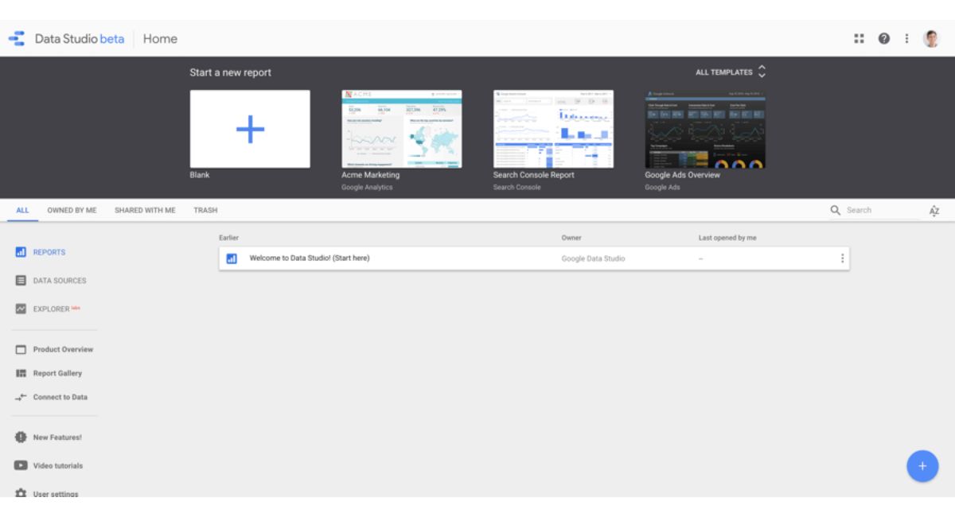Click the Reports bar chart icon
Screen dimensions: 955x517
pyautogui.click(x=21, y=252)
